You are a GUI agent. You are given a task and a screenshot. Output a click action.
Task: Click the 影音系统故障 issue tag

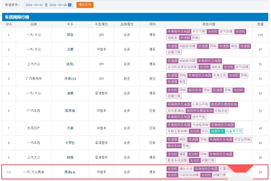pyautogui.click(x=177, y=160)
